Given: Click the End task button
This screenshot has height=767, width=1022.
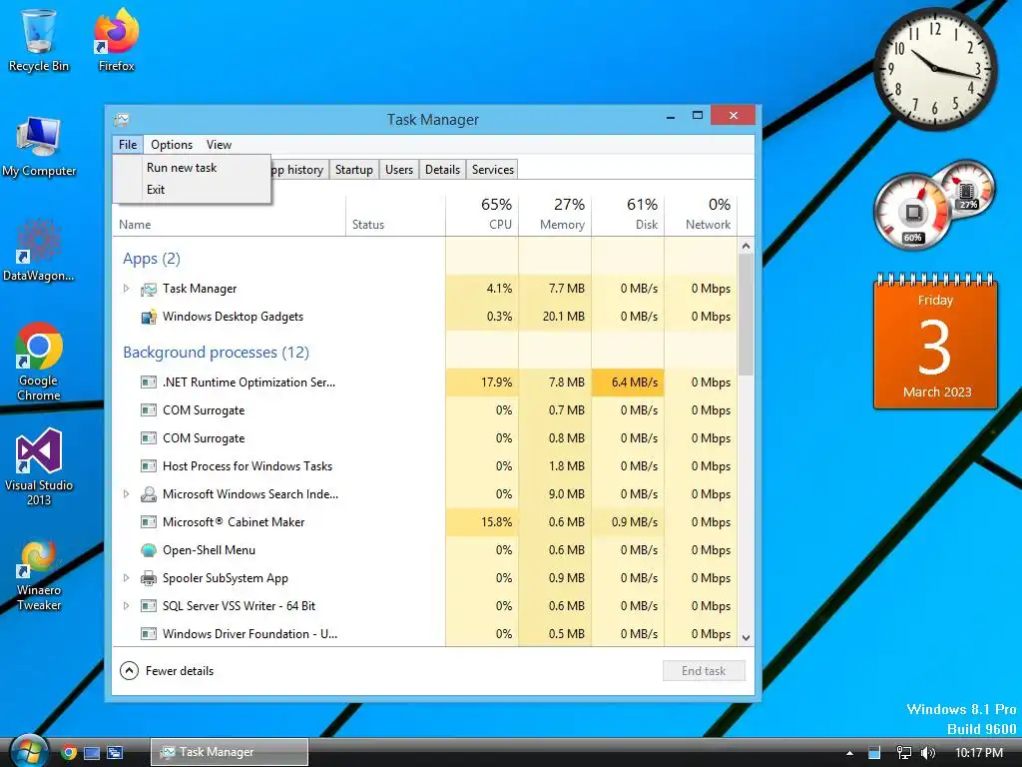Looking at the screenshot, I should 704,670.
